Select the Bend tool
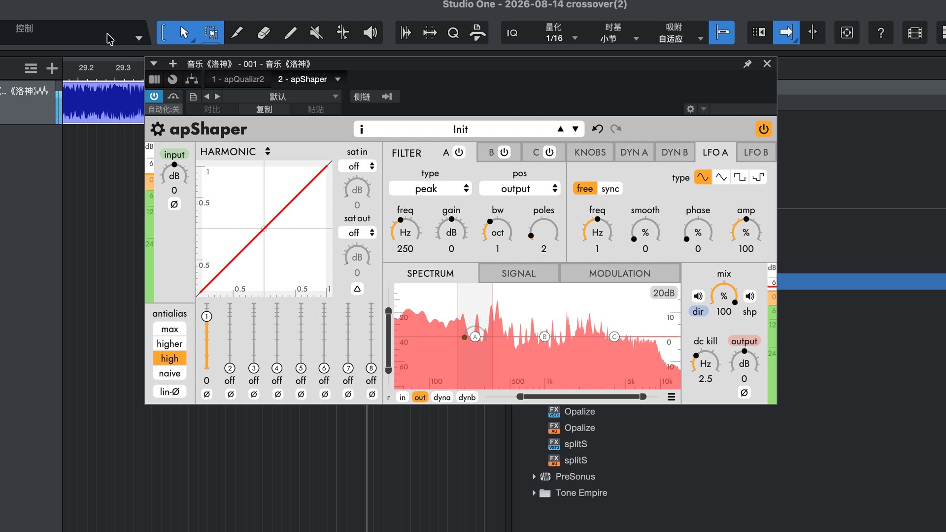 343,33
